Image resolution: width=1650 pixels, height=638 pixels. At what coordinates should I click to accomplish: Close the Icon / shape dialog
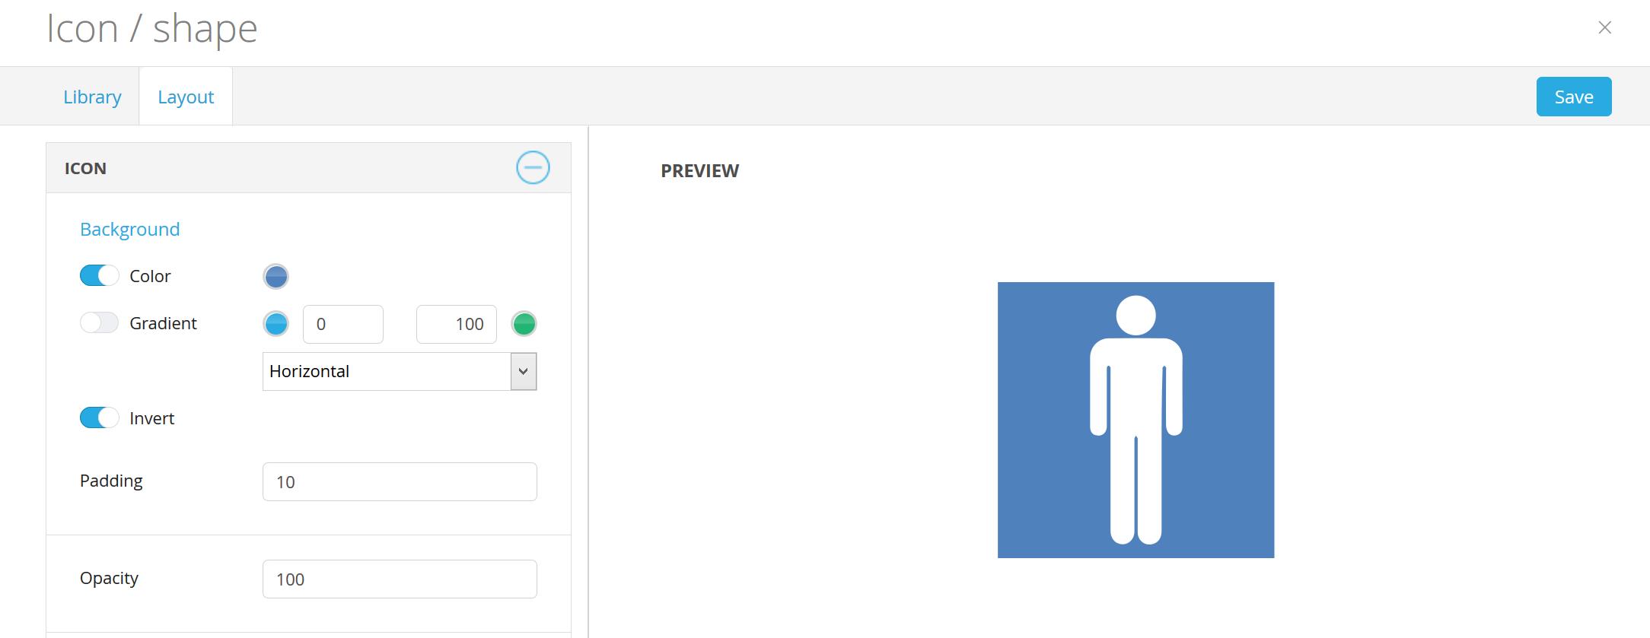click(x=1604, y=28)
